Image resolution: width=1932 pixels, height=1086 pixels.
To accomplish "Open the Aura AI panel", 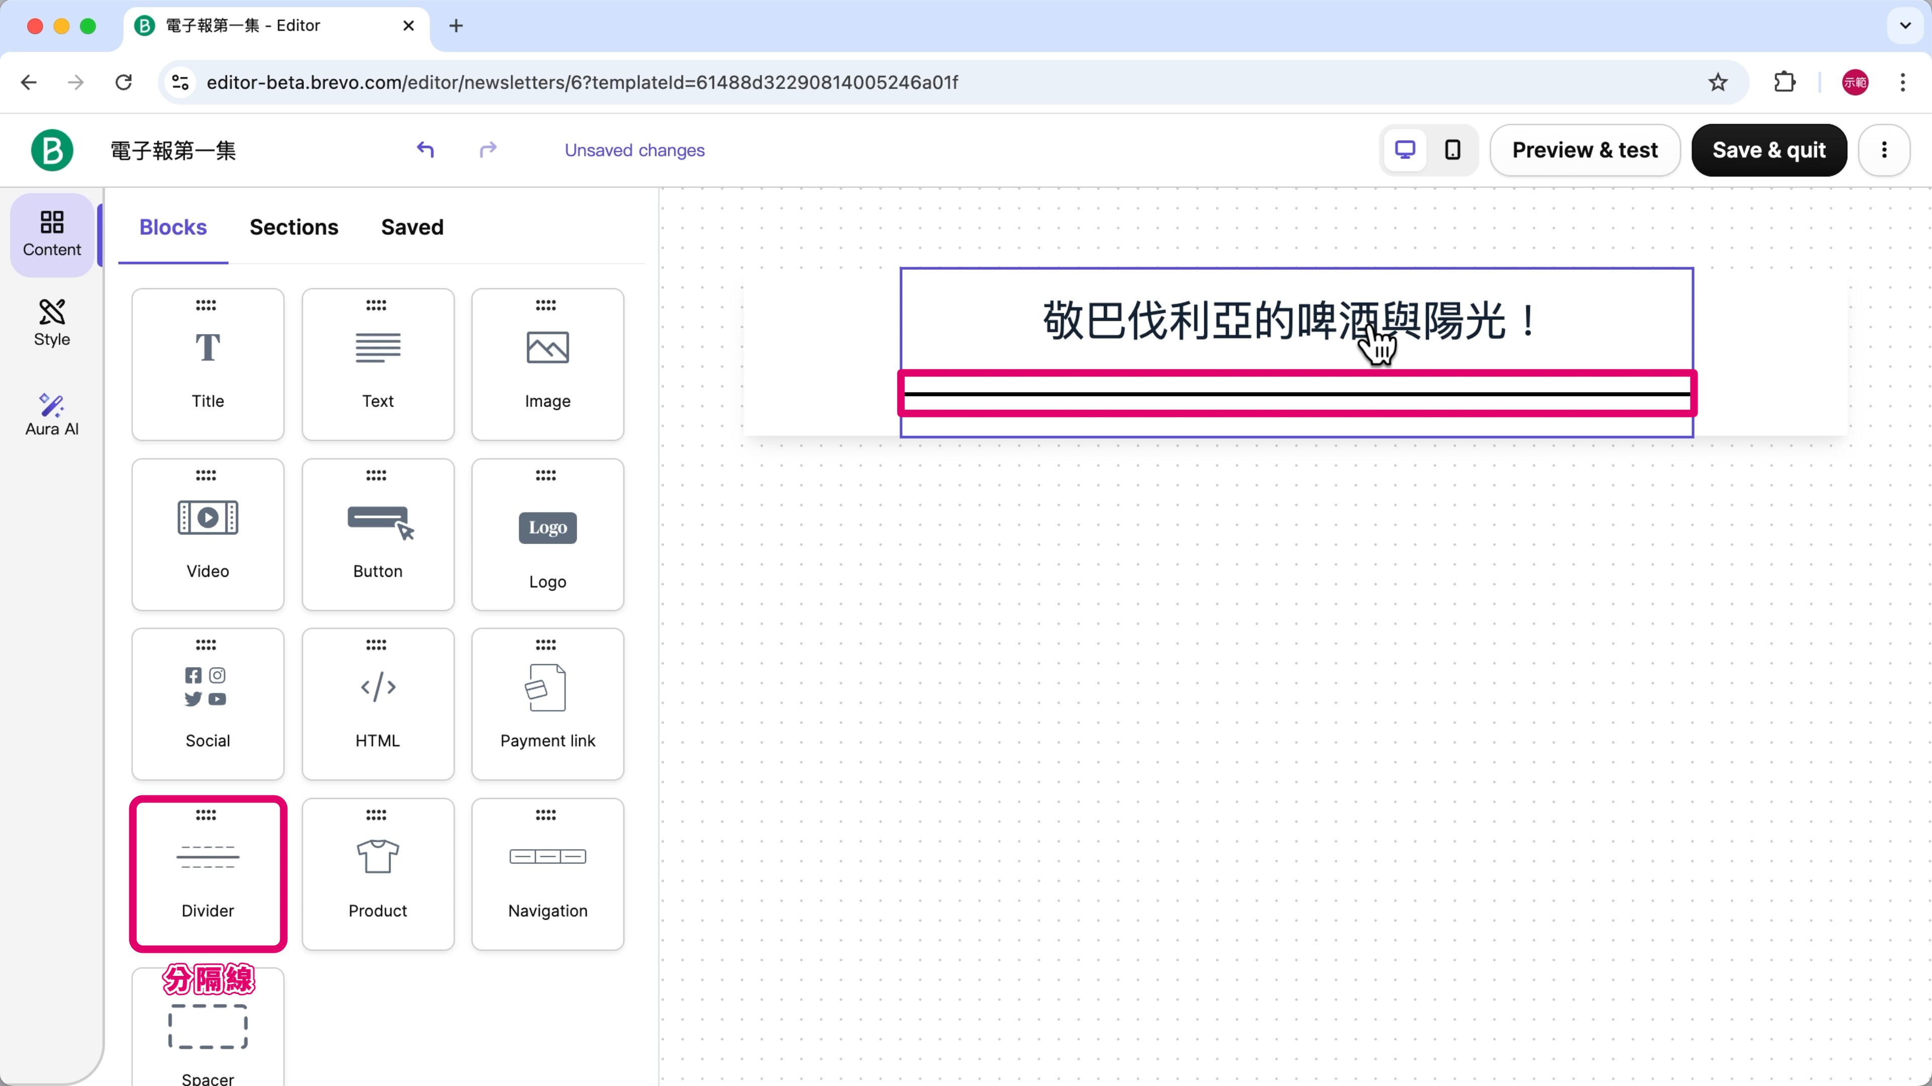I will tap(52, 414).
